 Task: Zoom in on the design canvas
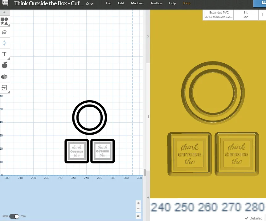coord(138,203)
